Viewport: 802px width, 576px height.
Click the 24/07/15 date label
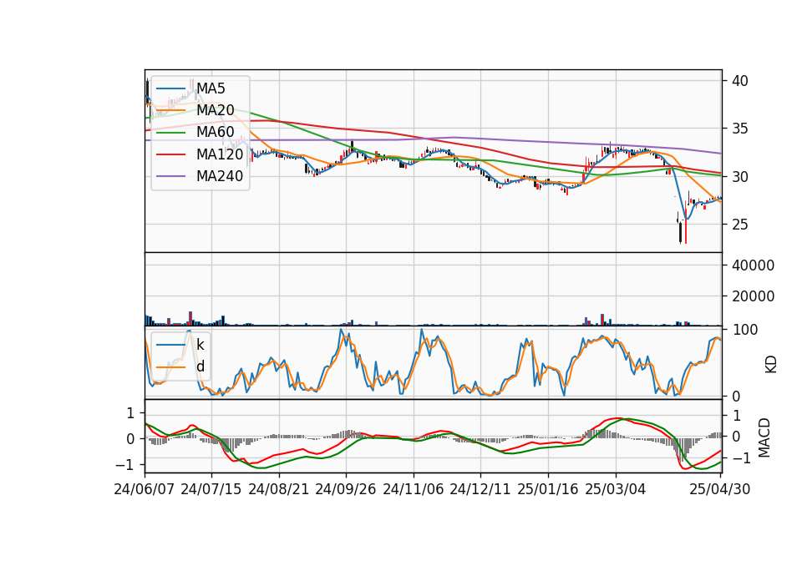[x=211, y=489]
